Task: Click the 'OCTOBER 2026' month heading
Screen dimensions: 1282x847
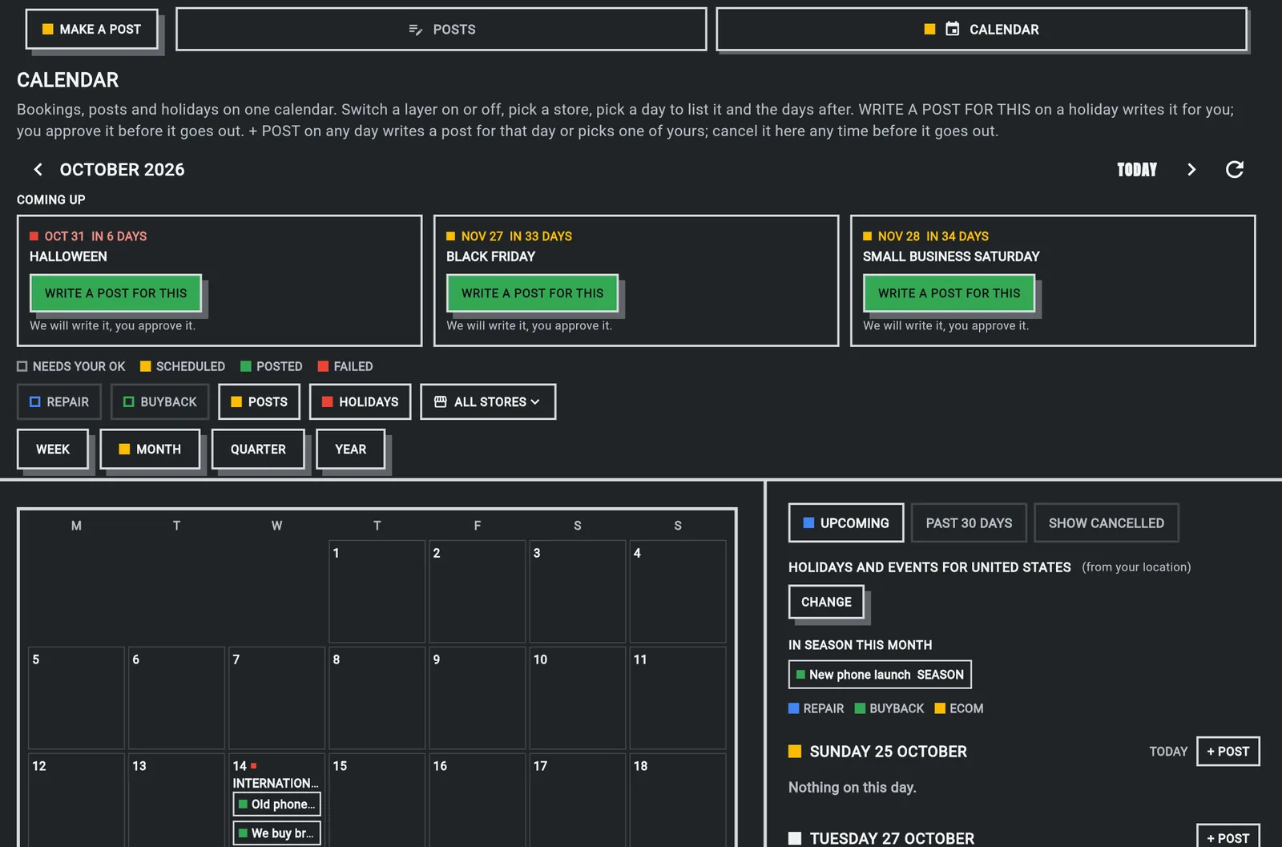Action: [122, 170]
